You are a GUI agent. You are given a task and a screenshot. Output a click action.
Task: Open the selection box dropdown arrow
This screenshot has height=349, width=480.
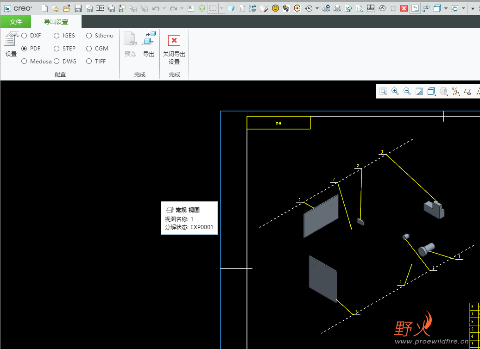coord(222,8)
